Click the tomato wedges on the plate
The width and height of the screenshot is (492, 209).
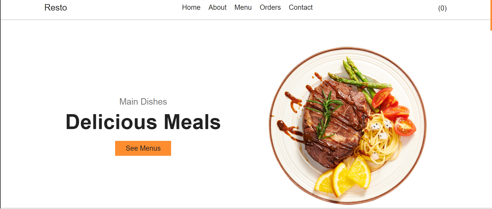[x=394, y=111]
